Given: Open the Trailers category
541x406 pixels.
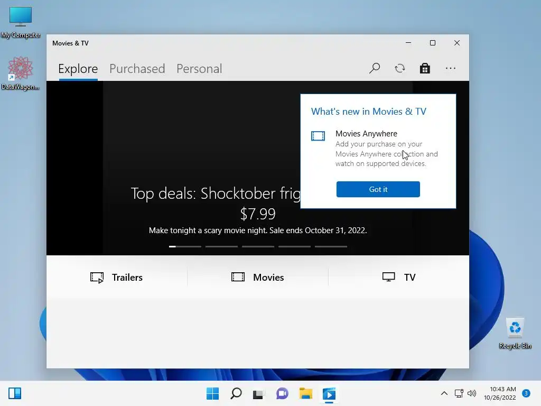Looking at the screenshot, I should 117,277.
